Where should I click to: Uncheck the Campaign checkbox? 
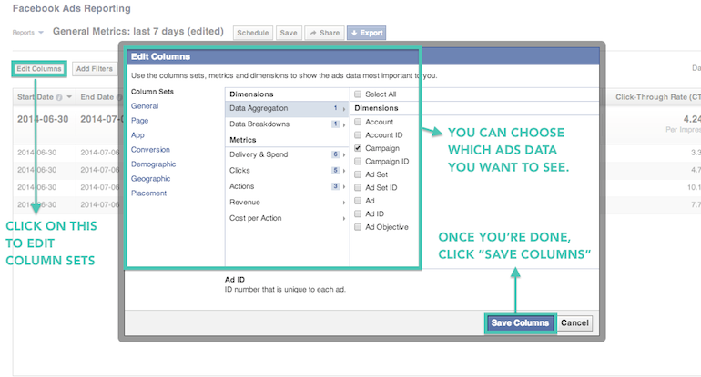358,148
